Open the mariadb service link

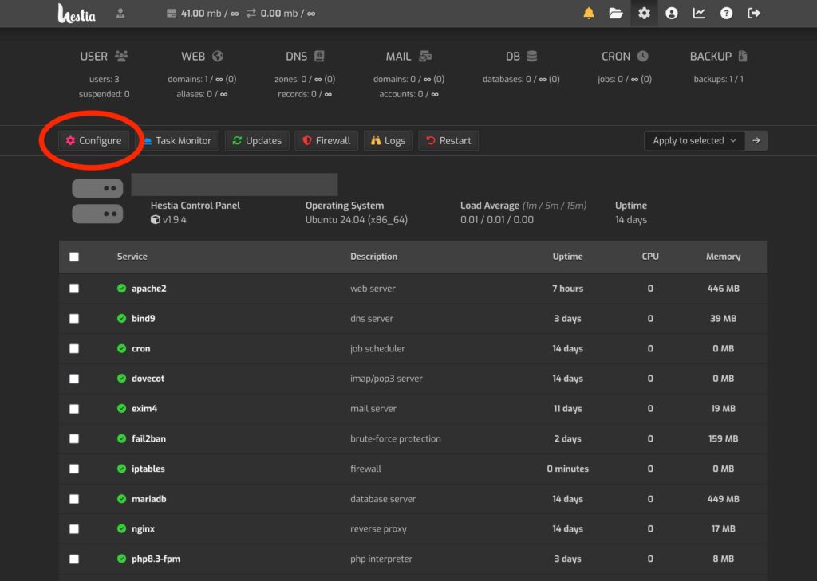point(149,499)
